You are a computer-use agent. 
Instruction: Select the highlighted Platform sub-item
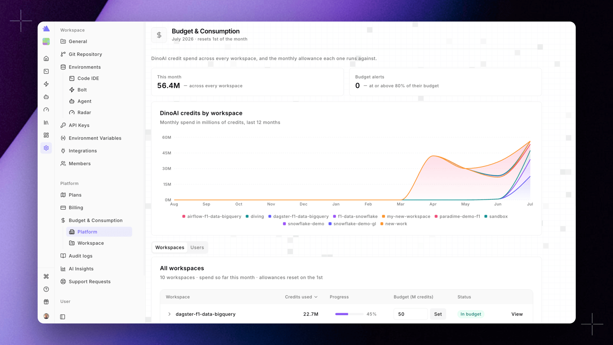[99, 232]
